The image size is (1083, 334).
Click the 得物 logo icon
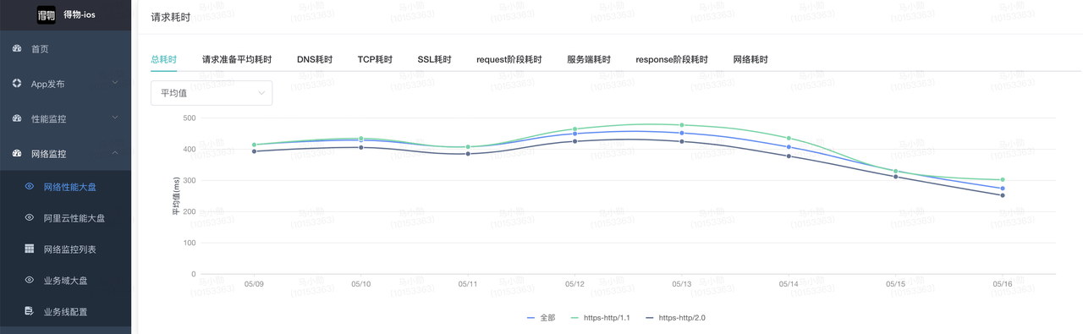coord(46,14)
